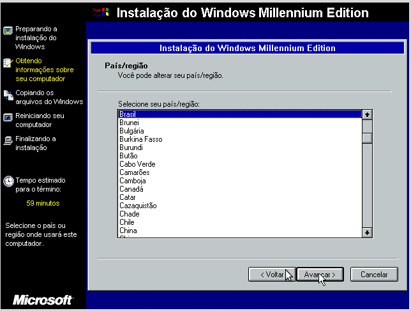Select Cazaquistão in the country list
Viewport: 411px width, 311px height.
240,206
